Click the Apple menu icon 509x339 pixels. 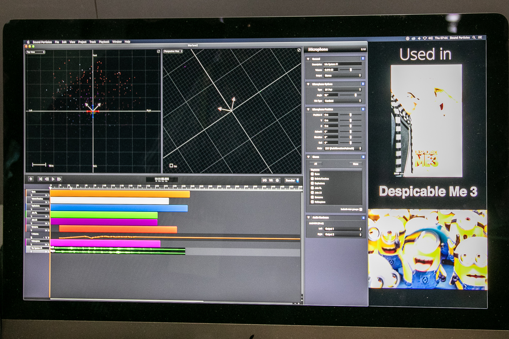click(x=28, y=42)
